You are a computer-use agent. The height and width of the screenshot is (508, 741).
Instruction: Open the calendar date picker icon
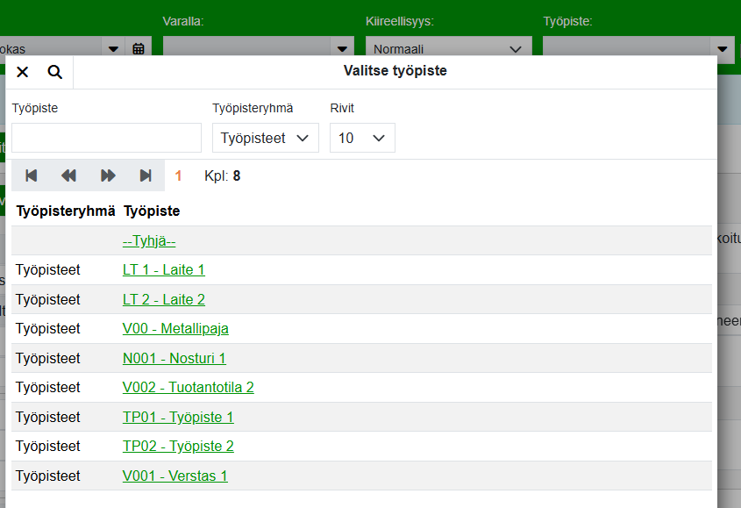(x=139, y=49)
